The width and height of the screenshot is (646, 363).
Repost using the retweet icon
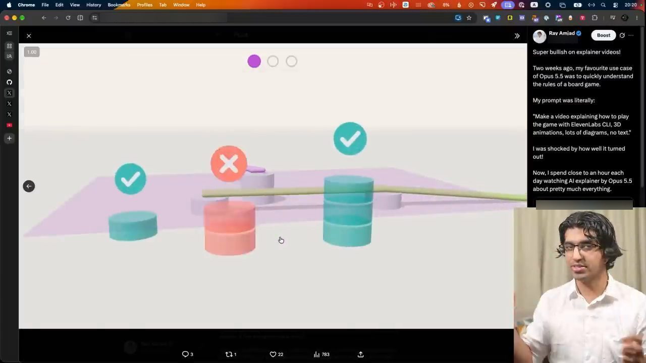click(x=229, y=354)
